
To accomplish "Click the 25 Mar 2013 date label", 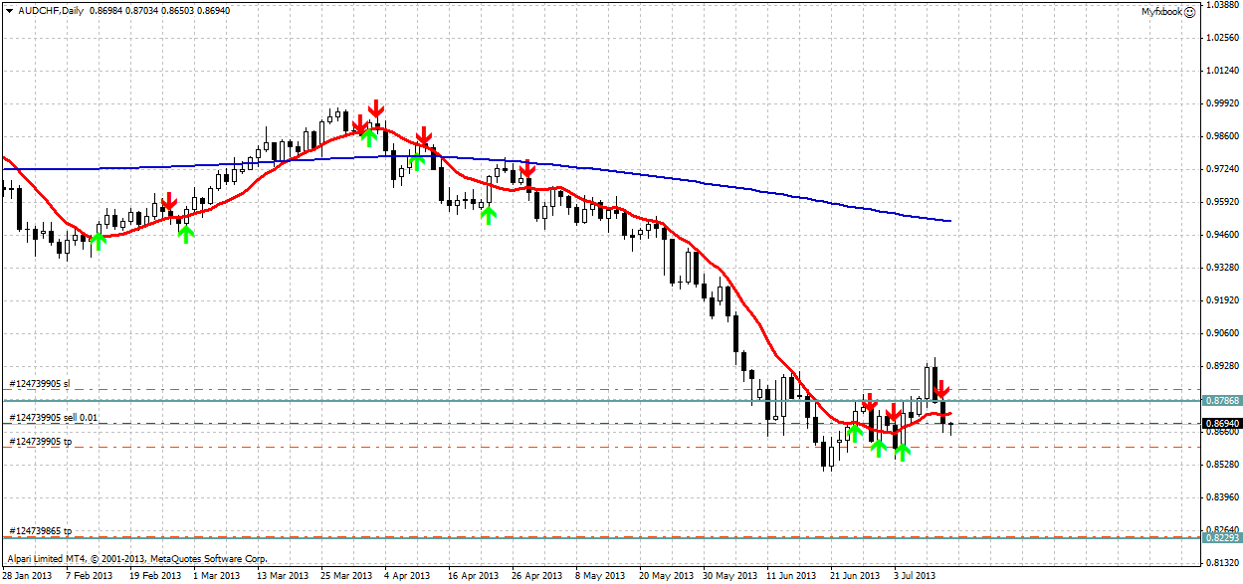I will (345, 576).
